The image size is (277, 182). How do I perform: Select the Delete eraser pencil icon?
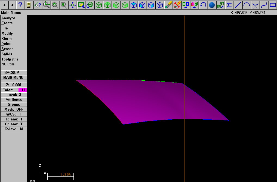click(x=168, y=5)
